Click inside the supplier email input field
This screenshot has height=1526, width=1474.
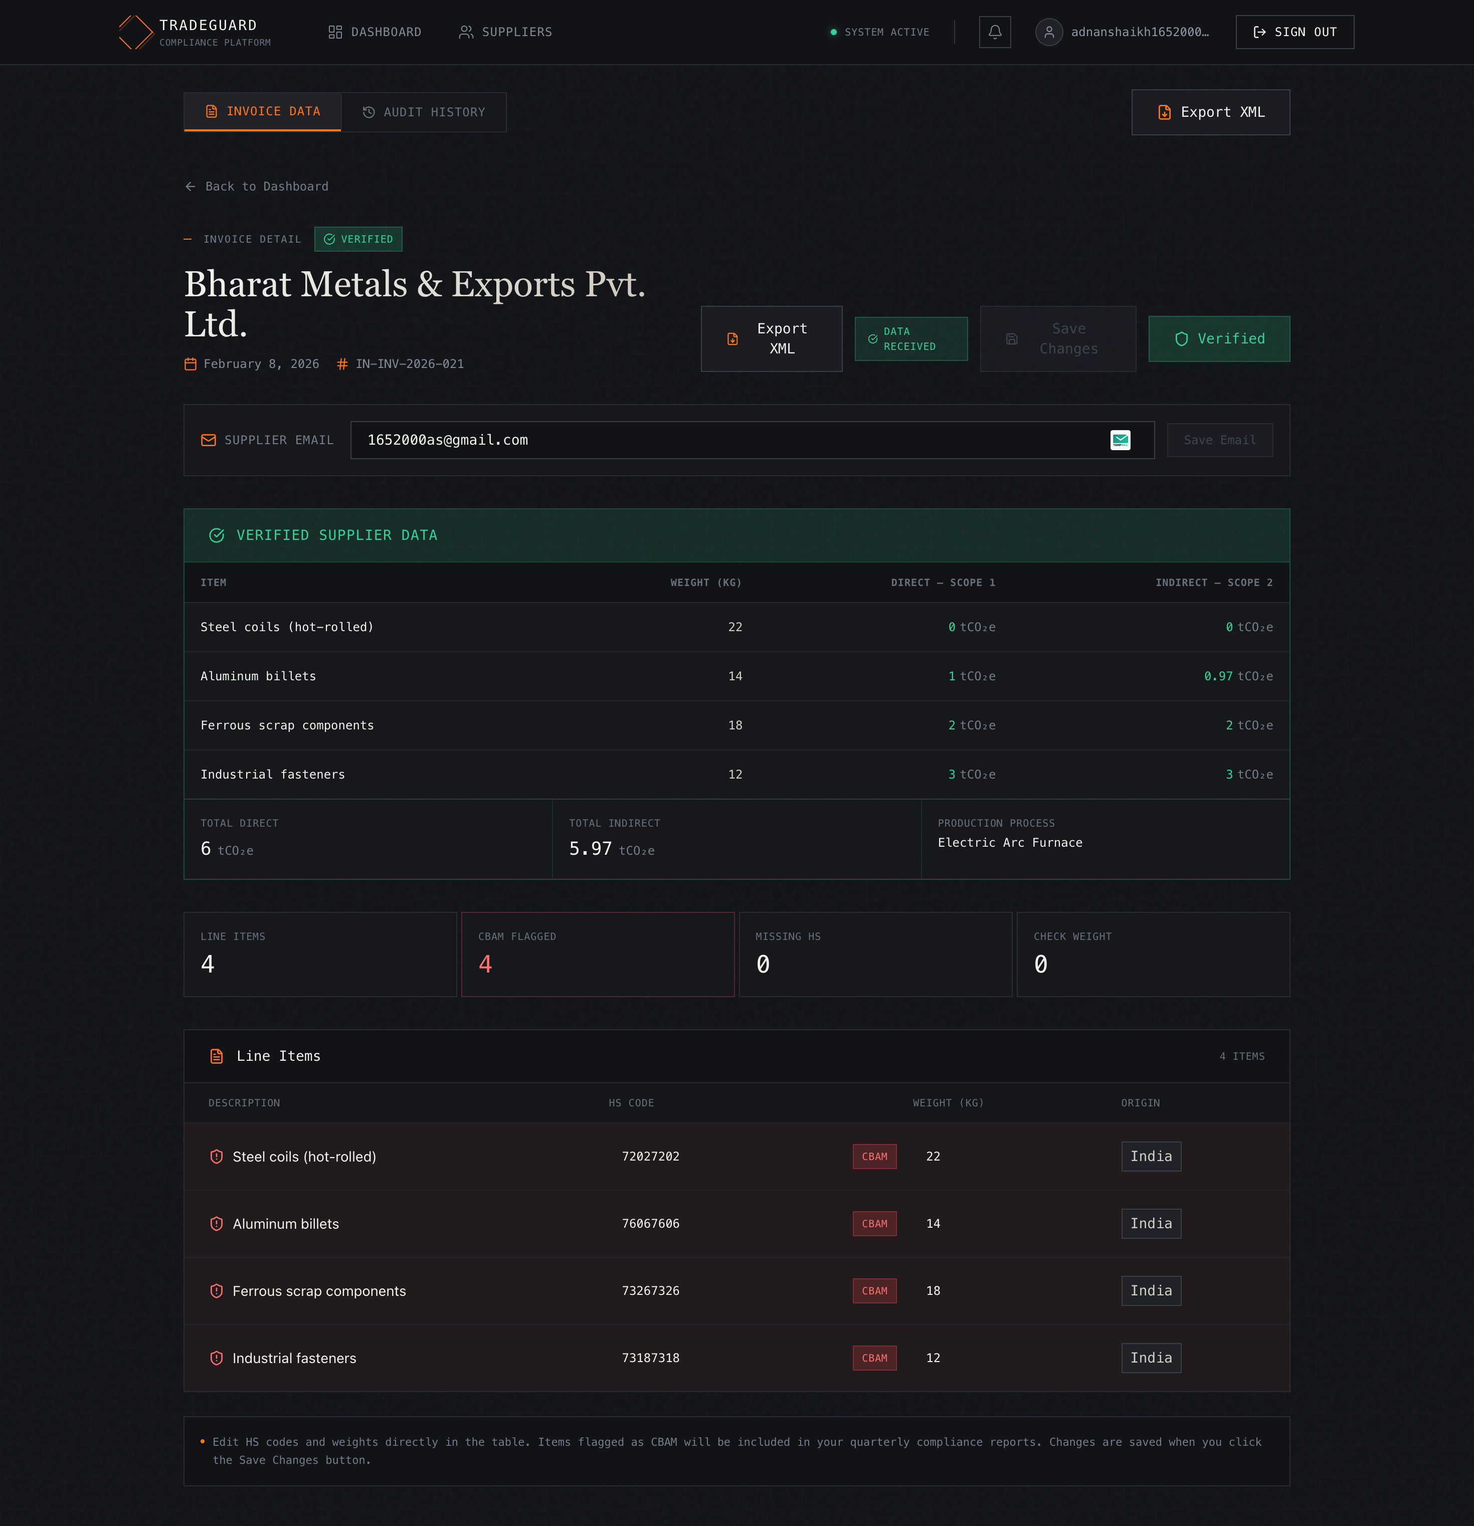pos(701,440)
